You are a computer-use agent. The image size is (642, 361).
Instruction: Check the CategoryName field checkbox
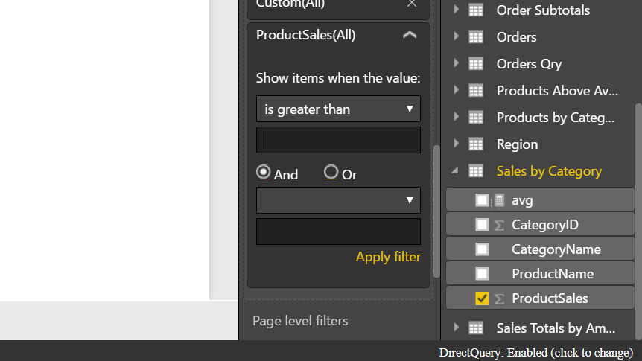point(482,249)
